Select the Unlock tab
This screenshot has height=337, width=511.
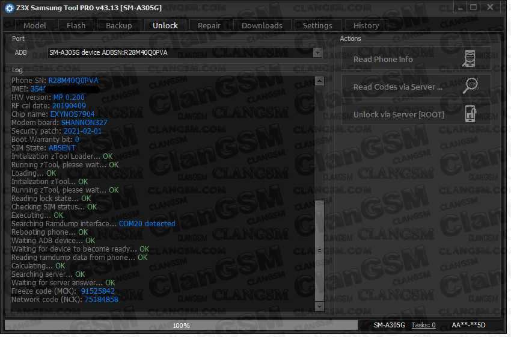coord(165,25)
